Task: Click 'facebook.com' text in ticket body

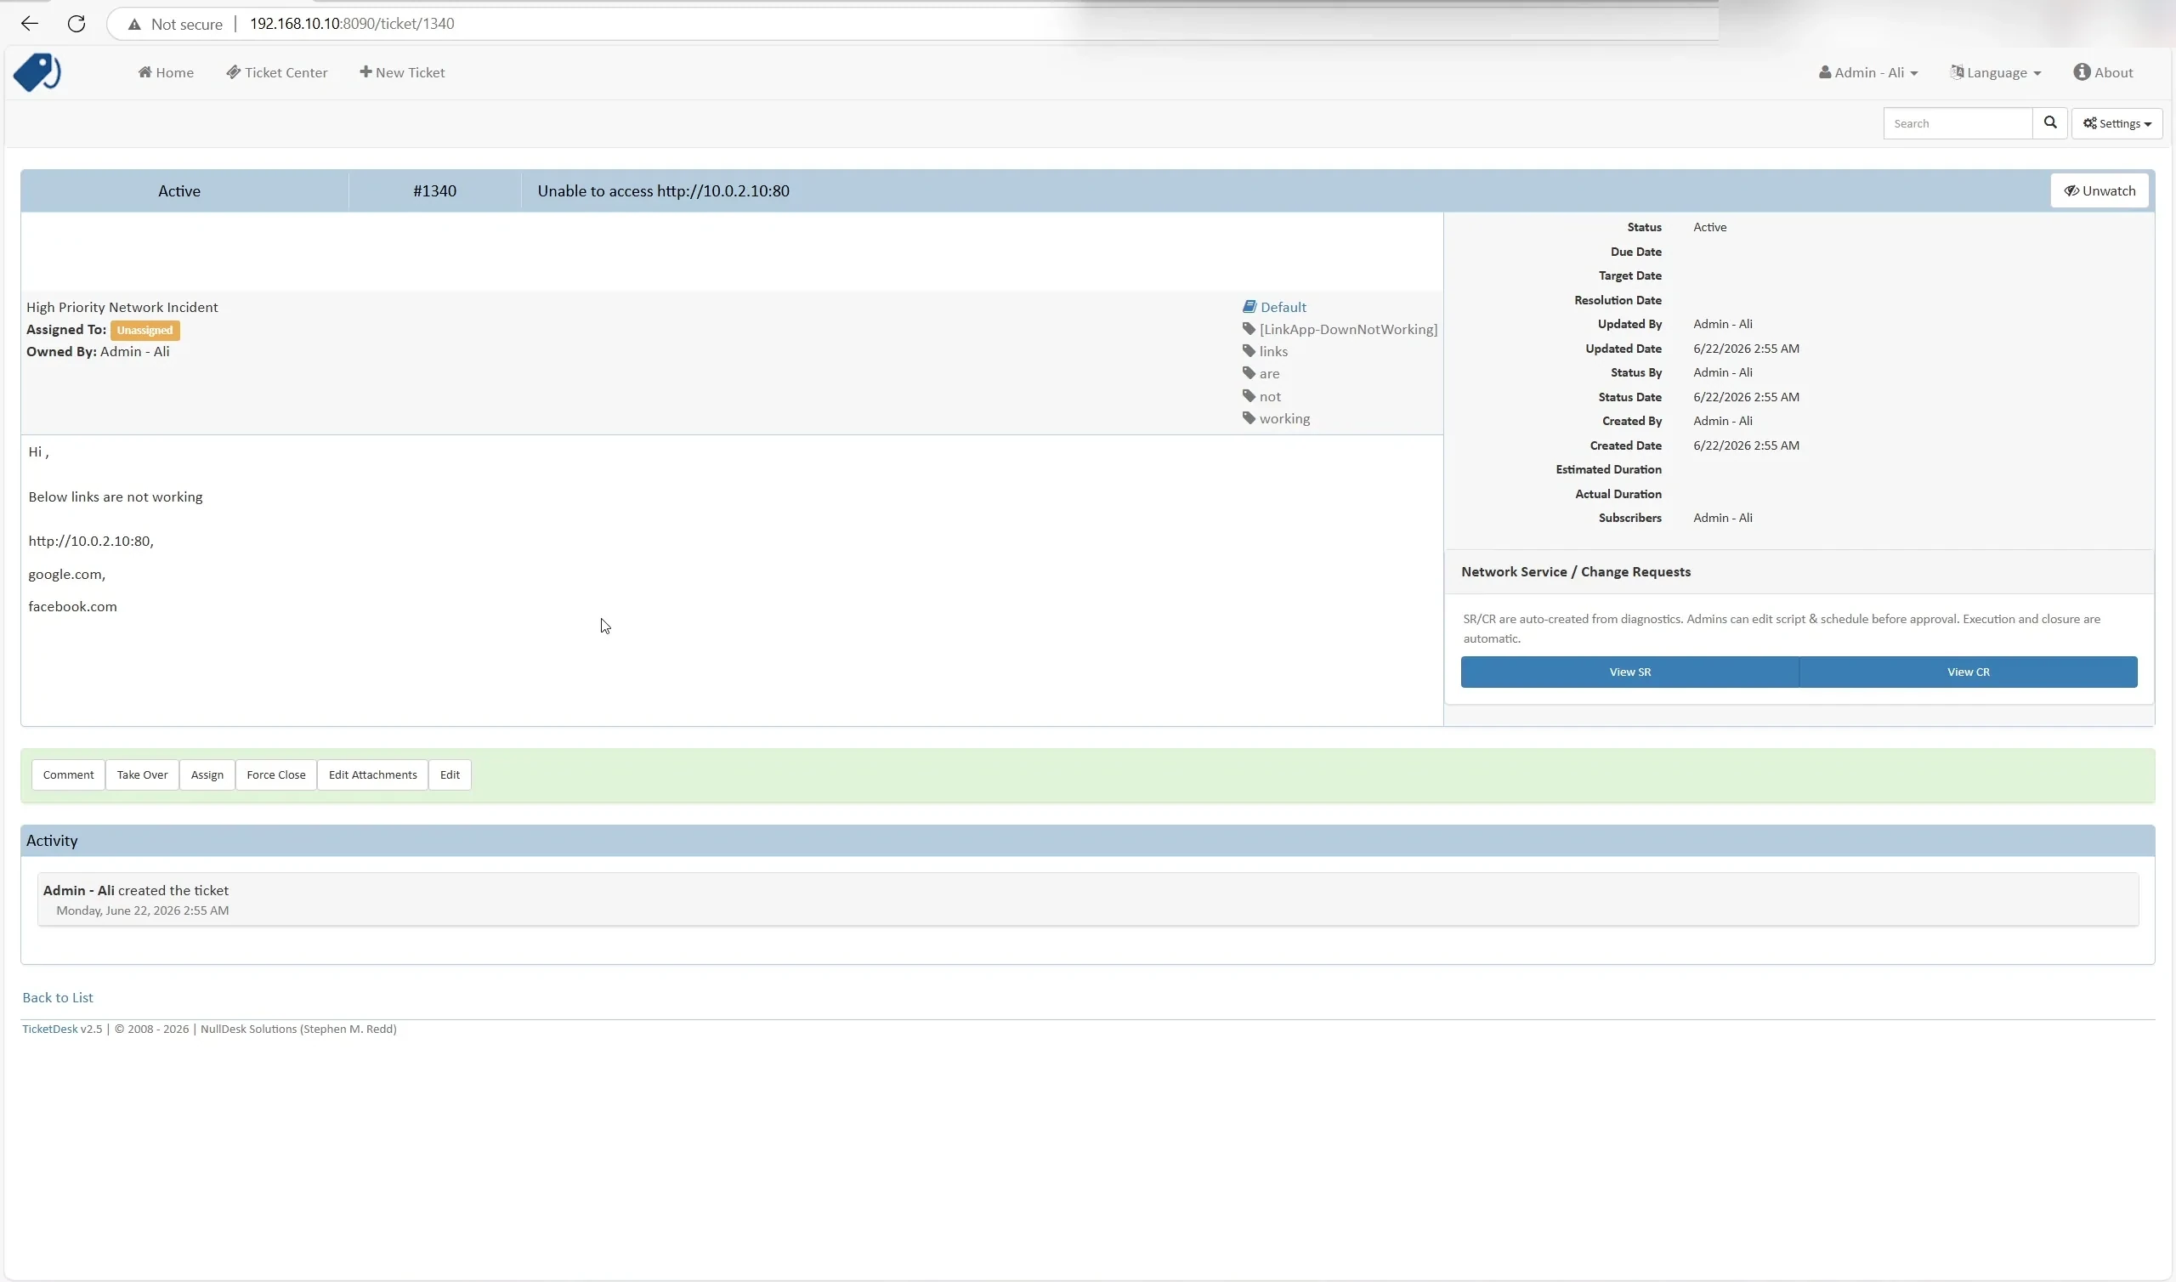Action: [x=72, y=606]
